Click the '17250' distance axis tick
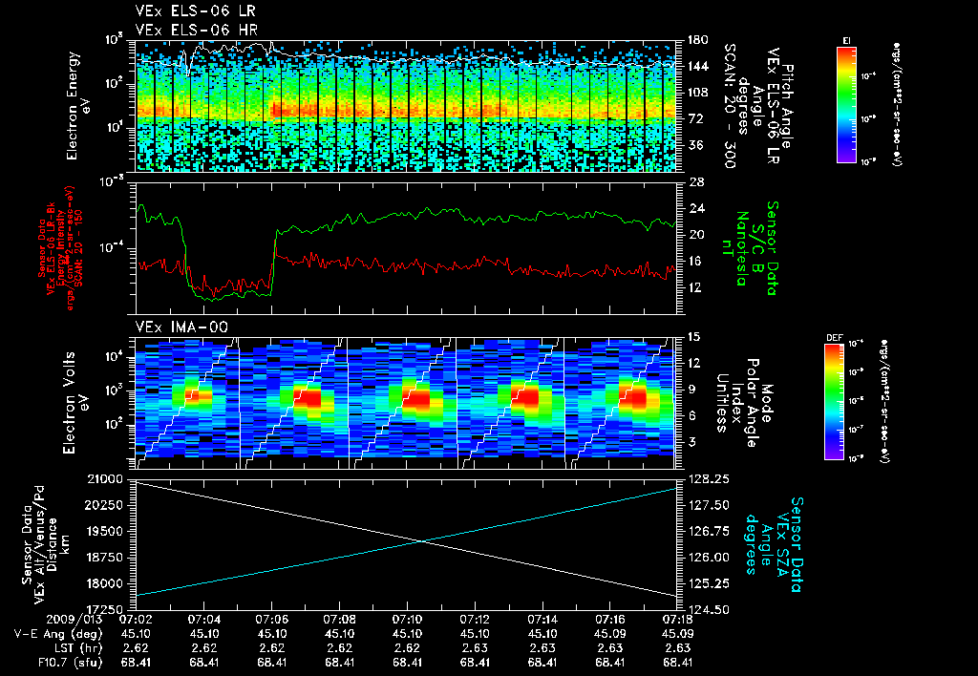The height and width of the screenshot is (676, 978). pos(104,609)
